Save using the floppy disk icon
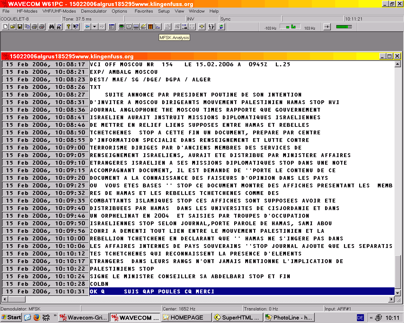 [20, 27]
